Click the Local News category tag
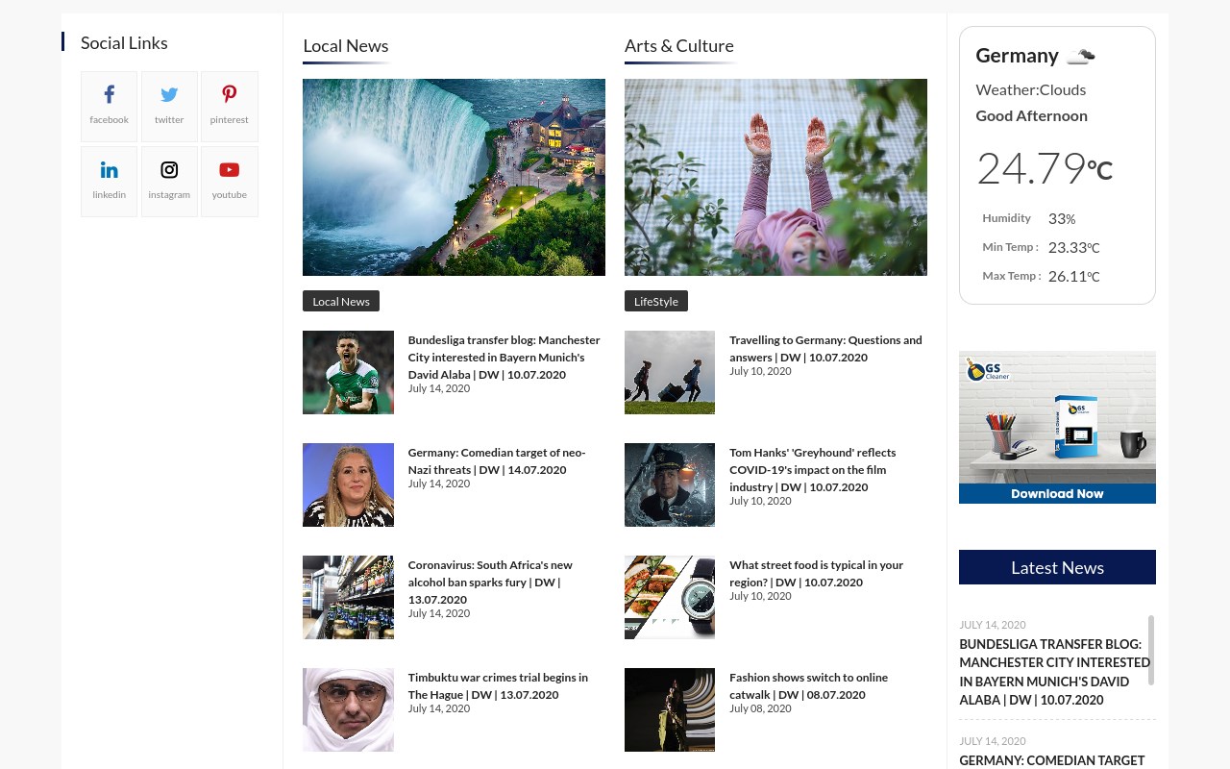The height and width of the screenshot is (769, 1230). point(341,301)
